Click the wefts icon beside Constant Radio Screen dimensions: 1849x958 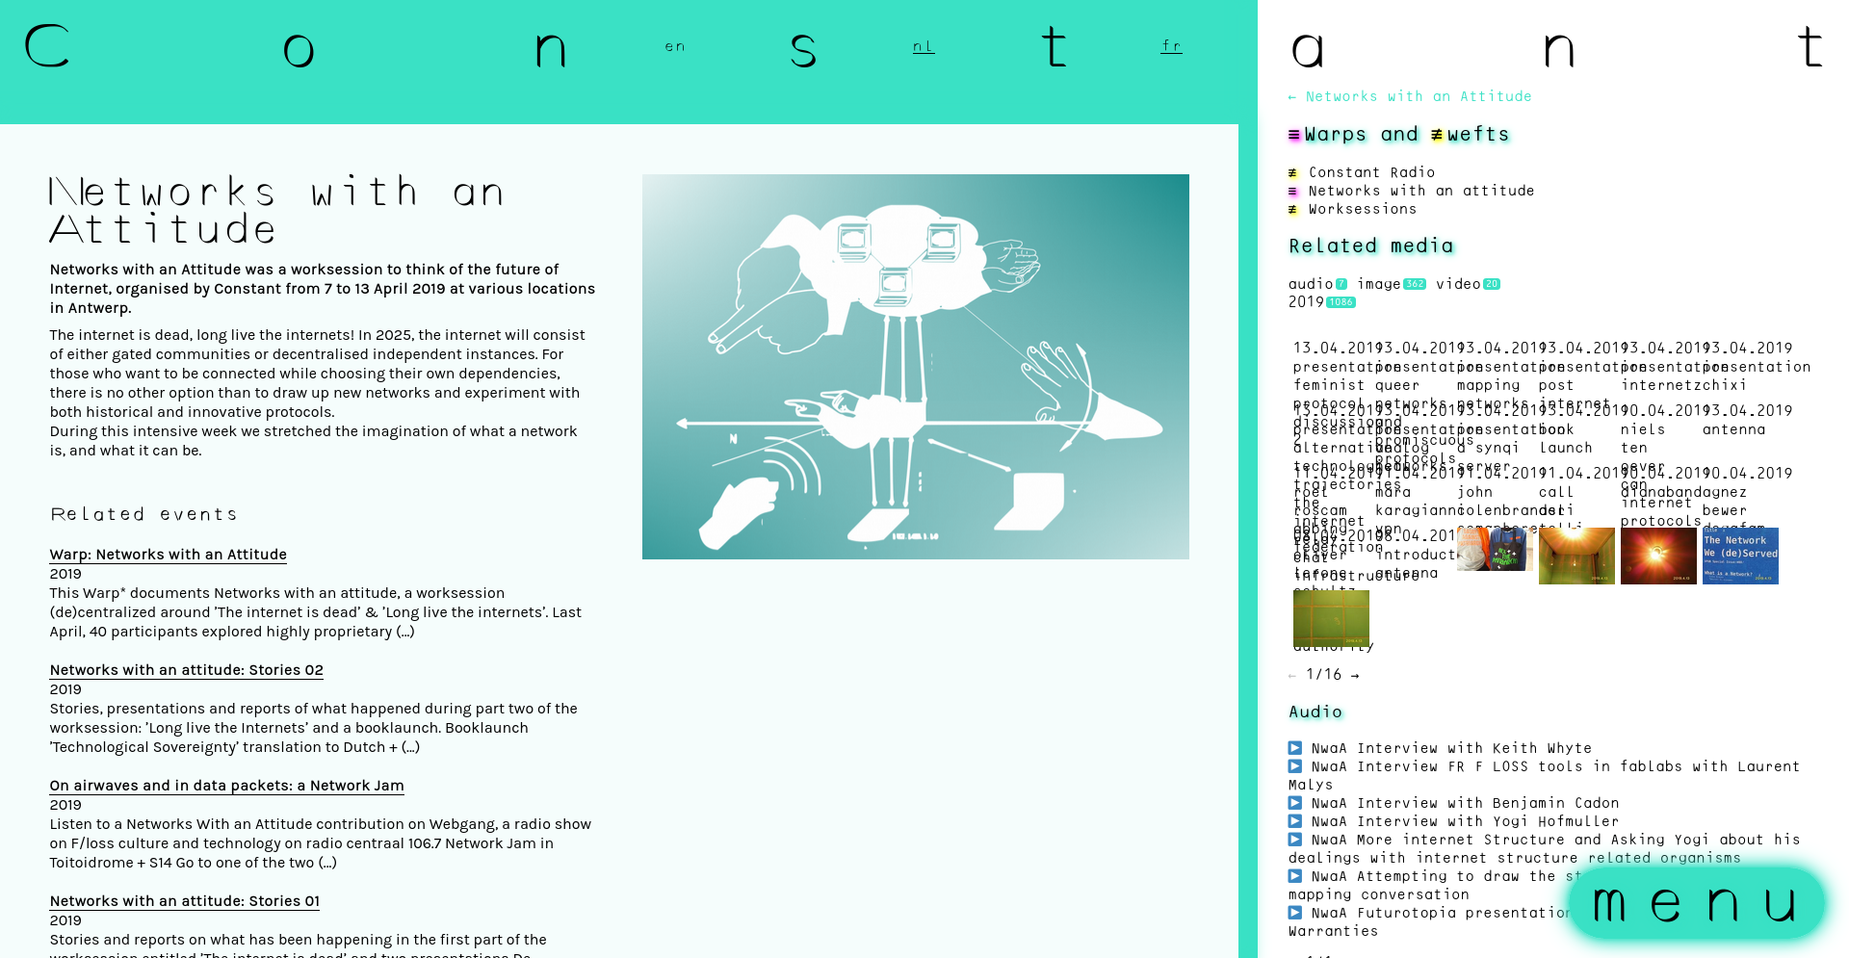tap(1292, 173)
